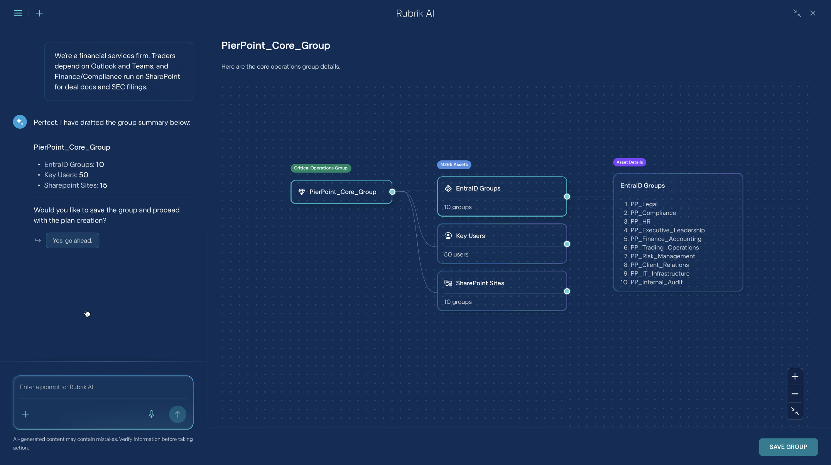The width and height of the screenshot is (831, 465).
Task: Click the EntraID Groups node icon
Action: coord(448,188)
